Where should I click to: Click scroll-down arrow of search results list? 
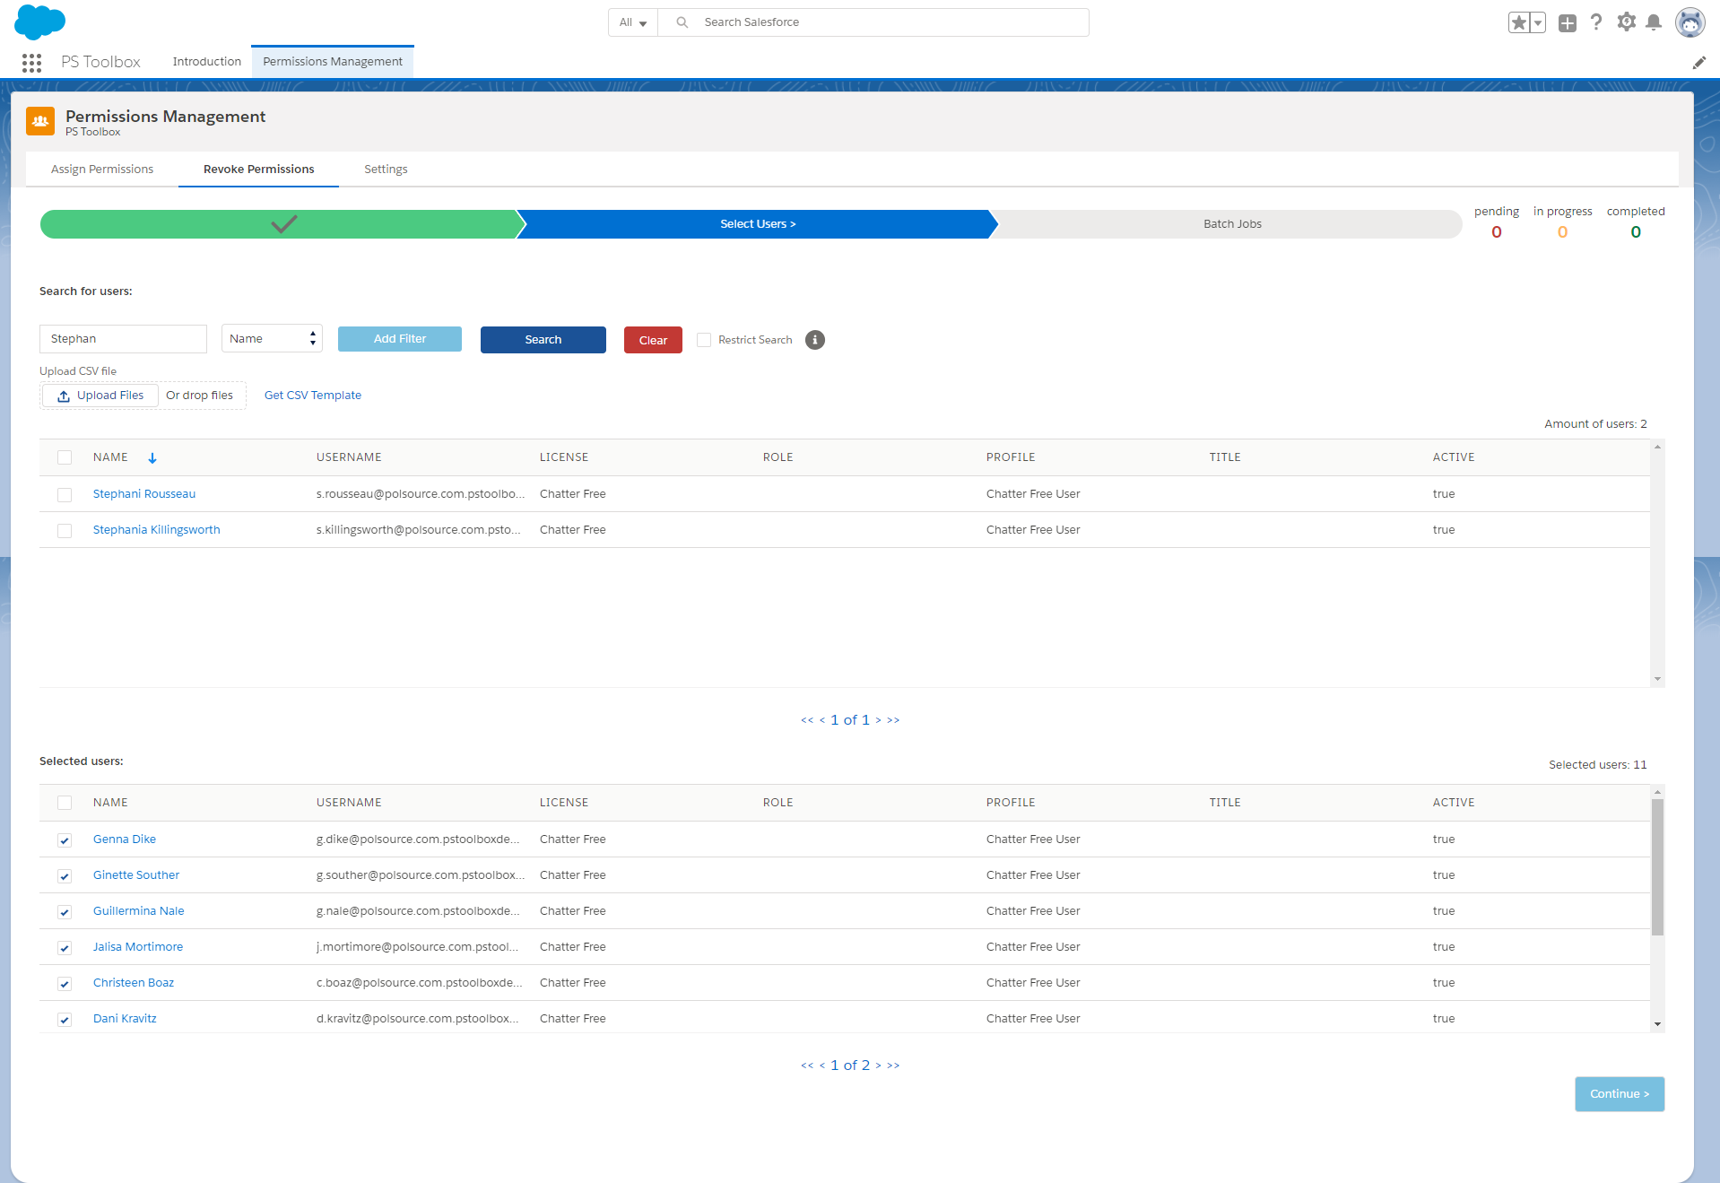(x=1657, y=679)
